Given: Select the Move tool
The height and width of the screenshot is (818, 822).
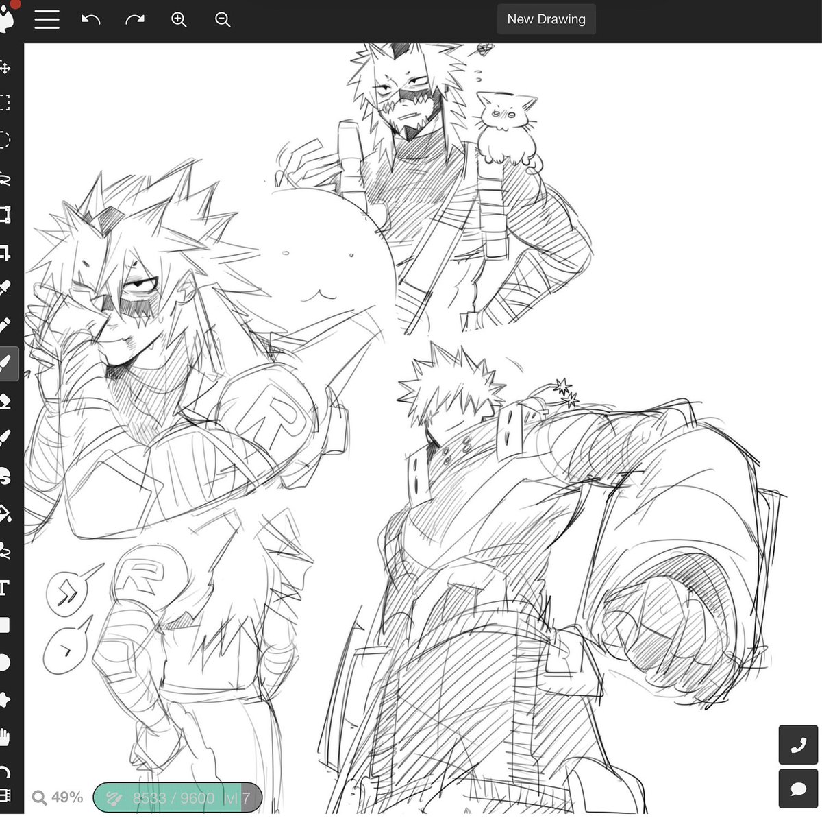Looking at the screenshot, I should pos(5,67).
